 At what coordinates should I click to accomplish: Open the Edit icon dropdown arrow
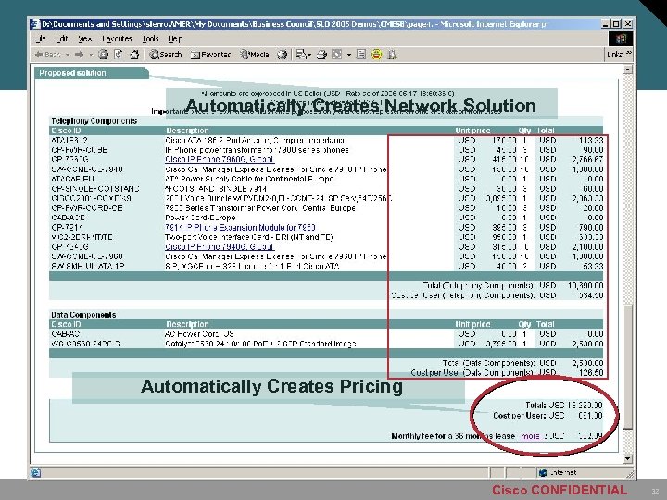click(x=349, y=55)
